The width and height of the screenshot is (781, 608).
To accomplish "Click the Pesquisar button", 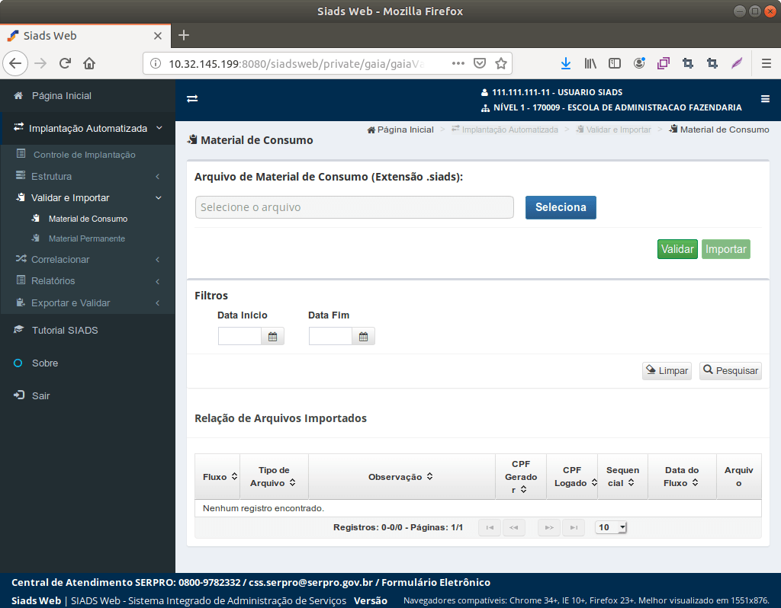I will tap(731, 371).
